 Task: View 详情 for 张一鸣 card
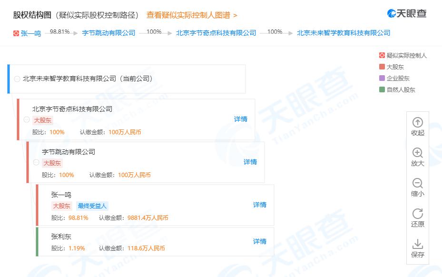260,205
